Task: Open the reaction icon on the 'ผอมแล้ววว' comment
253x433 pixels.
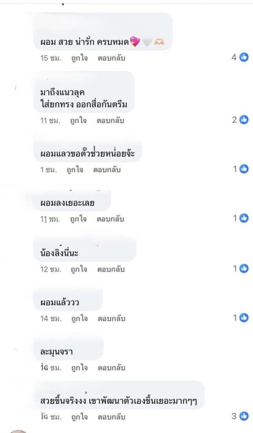Action: tap(244, 318)
